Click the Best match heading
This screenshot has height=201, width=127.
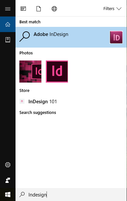click(x=30, y=22)
